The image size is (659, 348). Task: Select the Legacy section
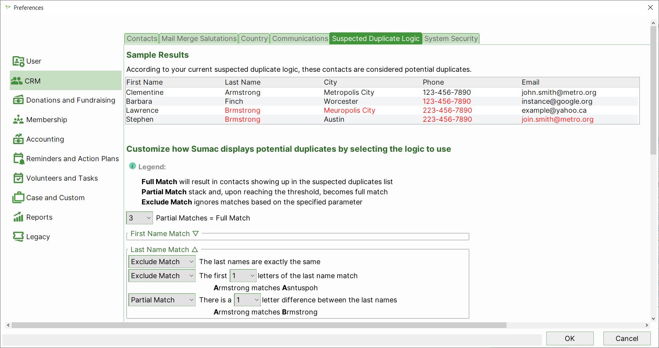[66, 237]
